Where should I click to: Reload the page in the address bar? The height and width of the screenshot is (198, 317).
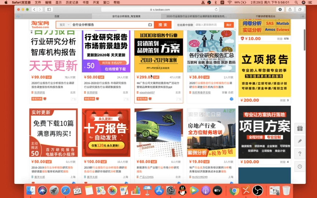(x=216, y=10)
